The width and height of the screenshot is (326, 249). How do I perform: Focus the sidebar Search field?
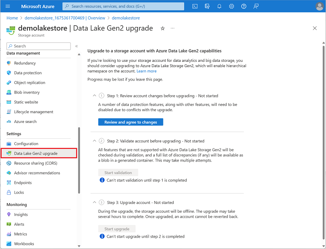pos(39,46)
